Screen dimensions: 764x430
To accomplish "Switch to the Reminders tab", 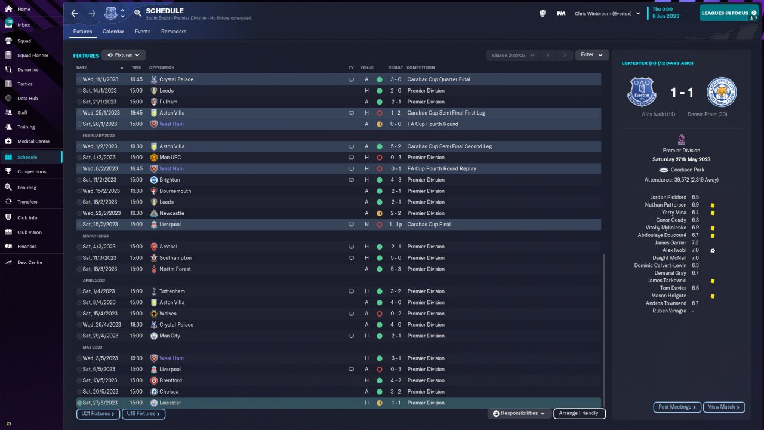I will (x=174, y=32).
